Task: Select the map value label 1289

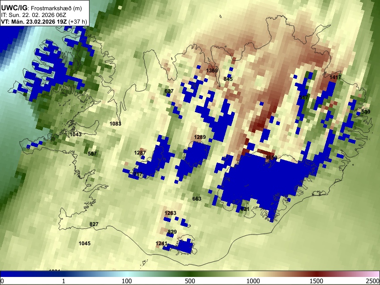Action: 200,137
